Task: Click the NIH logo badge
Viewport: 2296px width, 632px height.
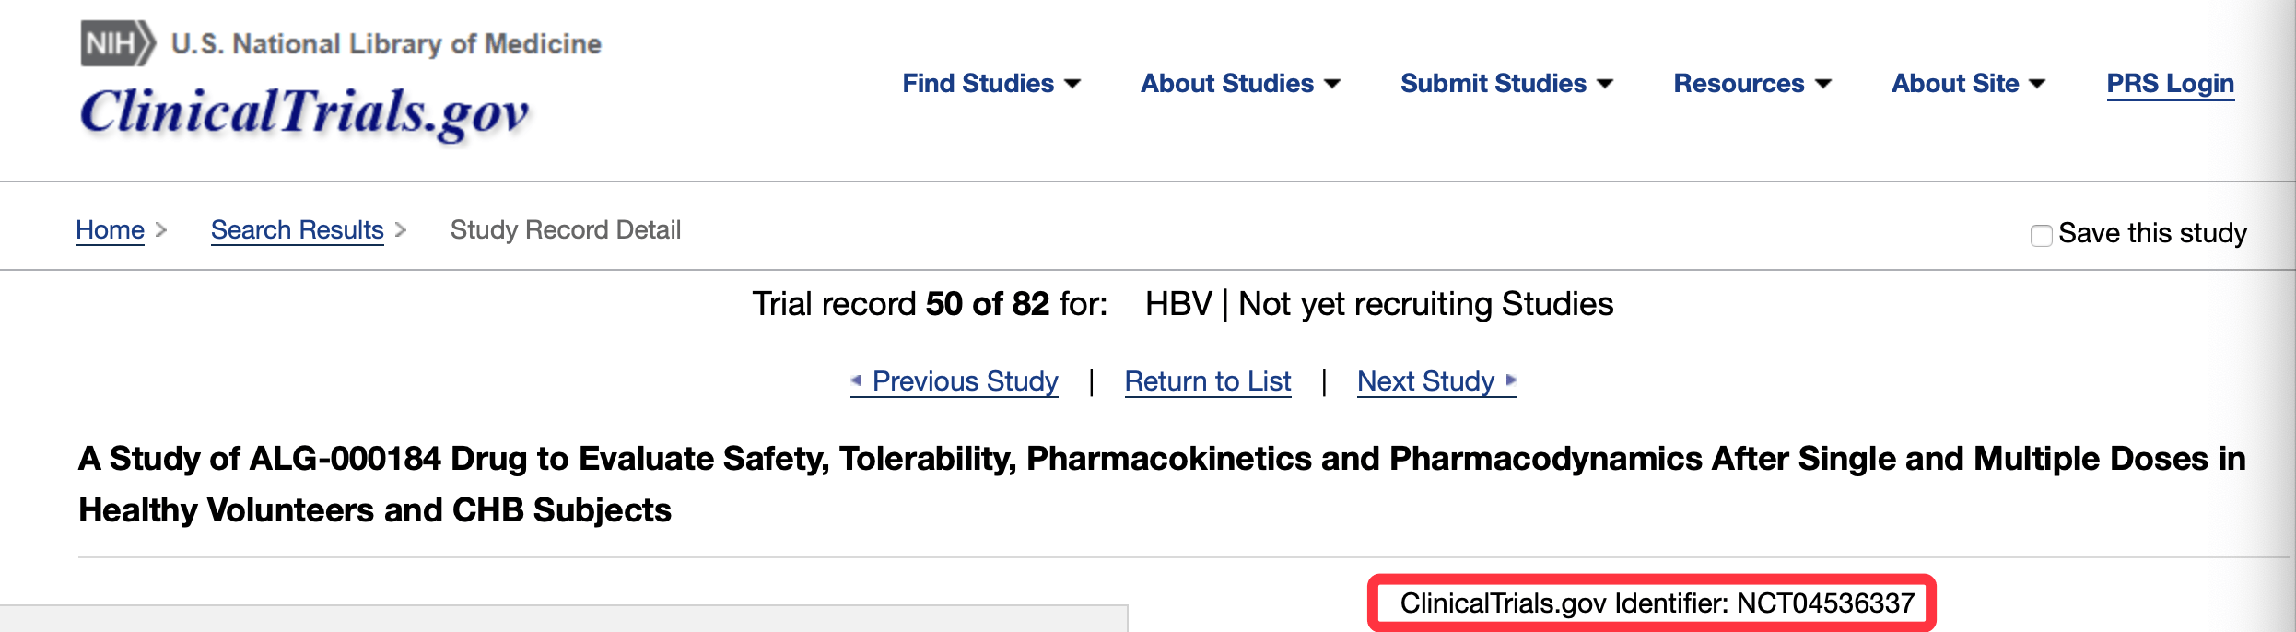Action: (118, 43)
